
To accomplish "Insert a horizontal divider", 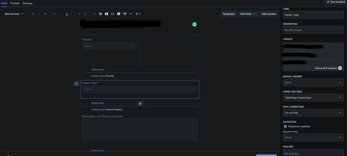I will tap(131, 14).
